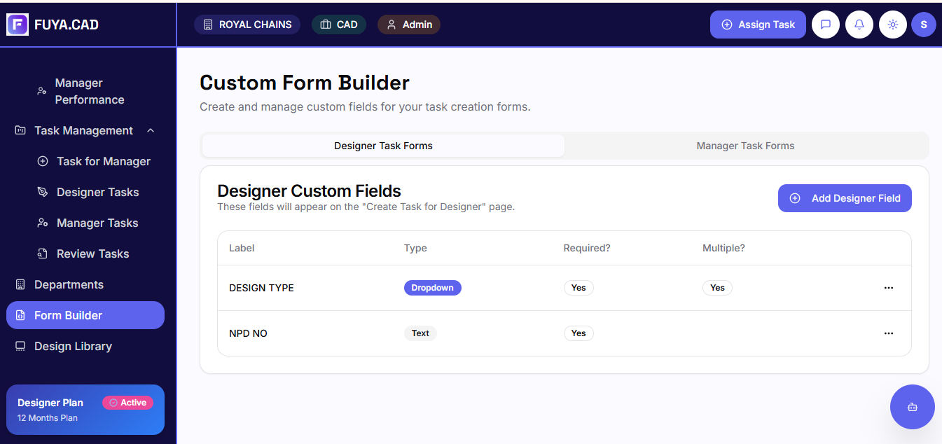Open the Design Library page
This screenshot has height=444, width=942.
click(73, 346)
